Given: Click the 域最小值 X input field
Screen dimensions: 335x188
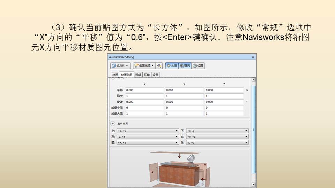Looking at the screenshot, I should pyautogui.click(x=144, y=108).
